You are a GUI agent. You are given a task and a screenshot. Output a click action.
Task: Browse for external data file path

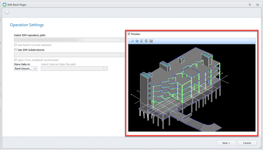click(106, 69)
